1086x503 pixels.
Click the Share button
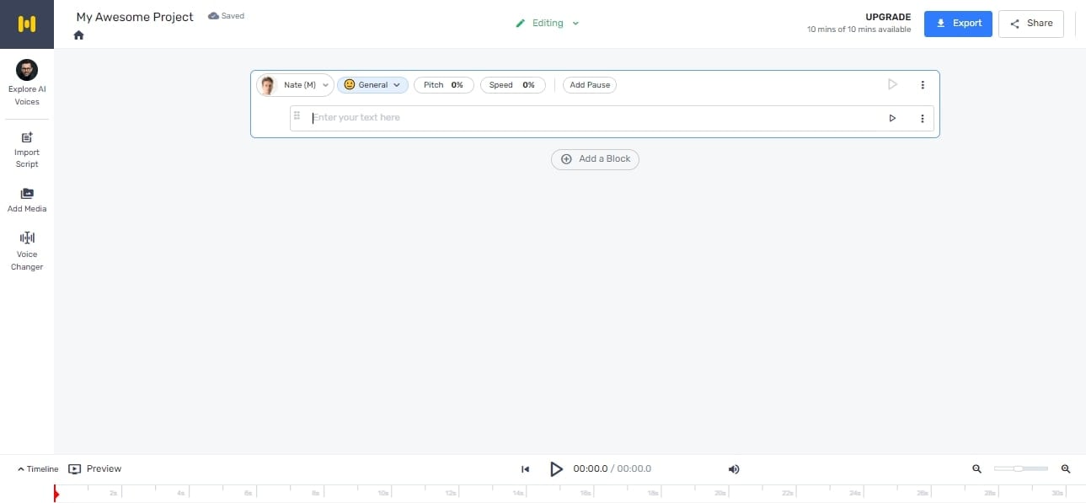point(1031,24)
